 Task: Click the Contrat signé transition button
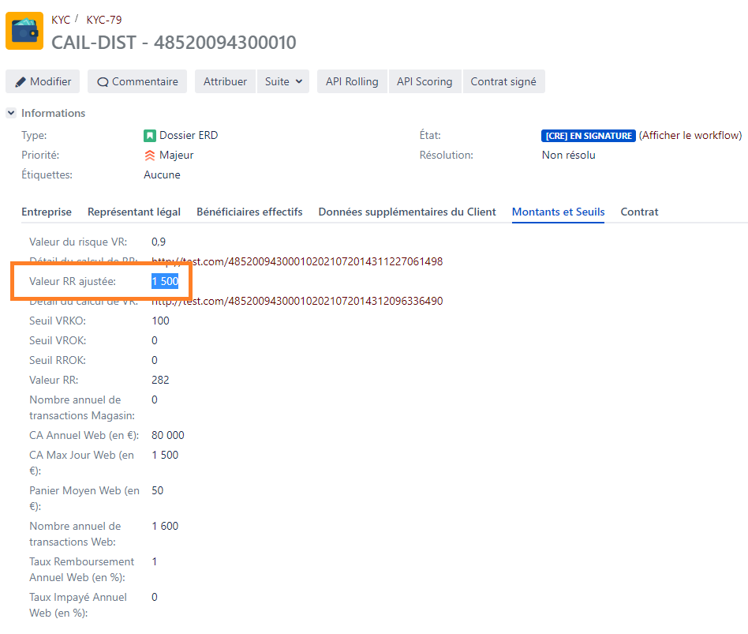click(503, 81)
